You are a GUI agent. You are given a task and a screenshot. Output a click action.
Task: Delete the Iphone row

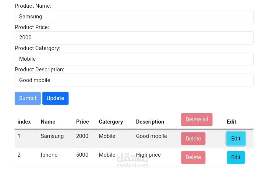[x=193, y=157]
